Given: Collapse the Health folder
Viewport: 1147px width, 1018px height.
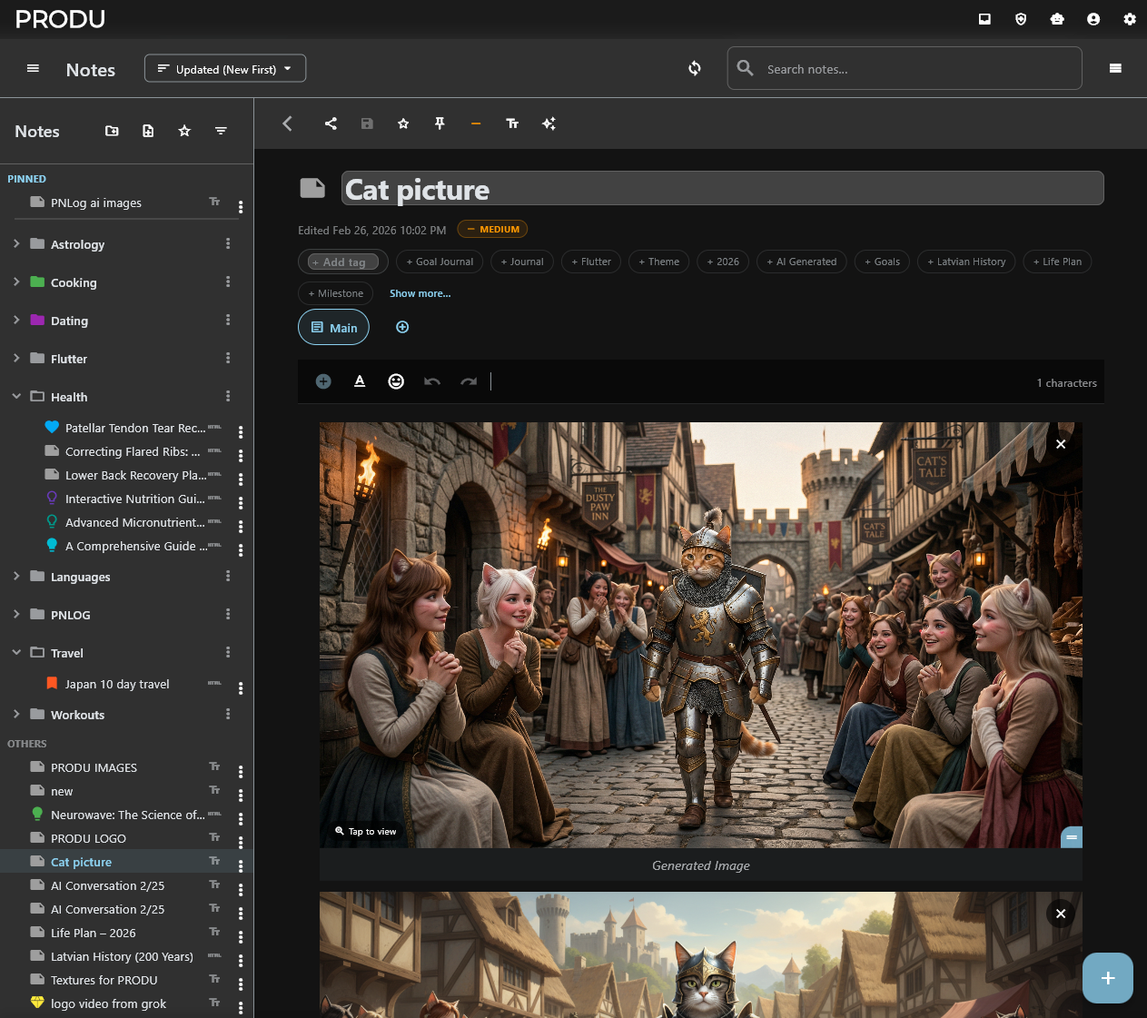Looking at the screenshot, I should 16,397.
